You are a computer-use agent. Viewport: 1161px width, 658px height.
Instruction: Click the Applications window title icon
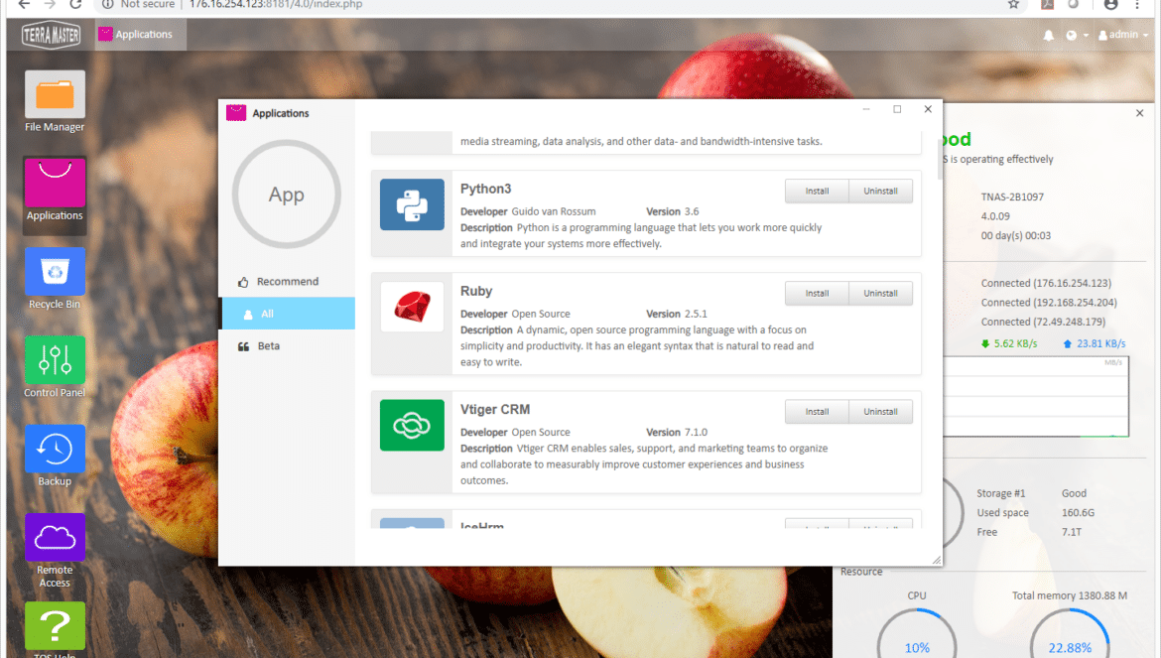236,112
